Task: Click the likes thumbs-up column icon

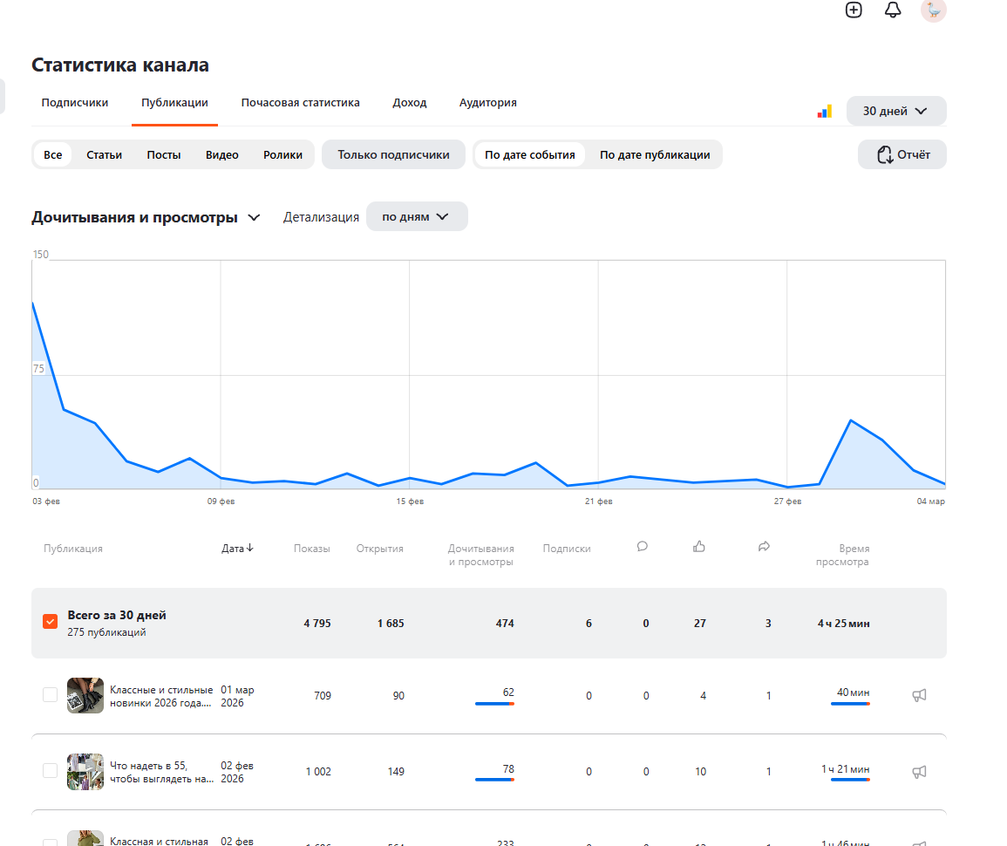Action: [x=699, y=547]
